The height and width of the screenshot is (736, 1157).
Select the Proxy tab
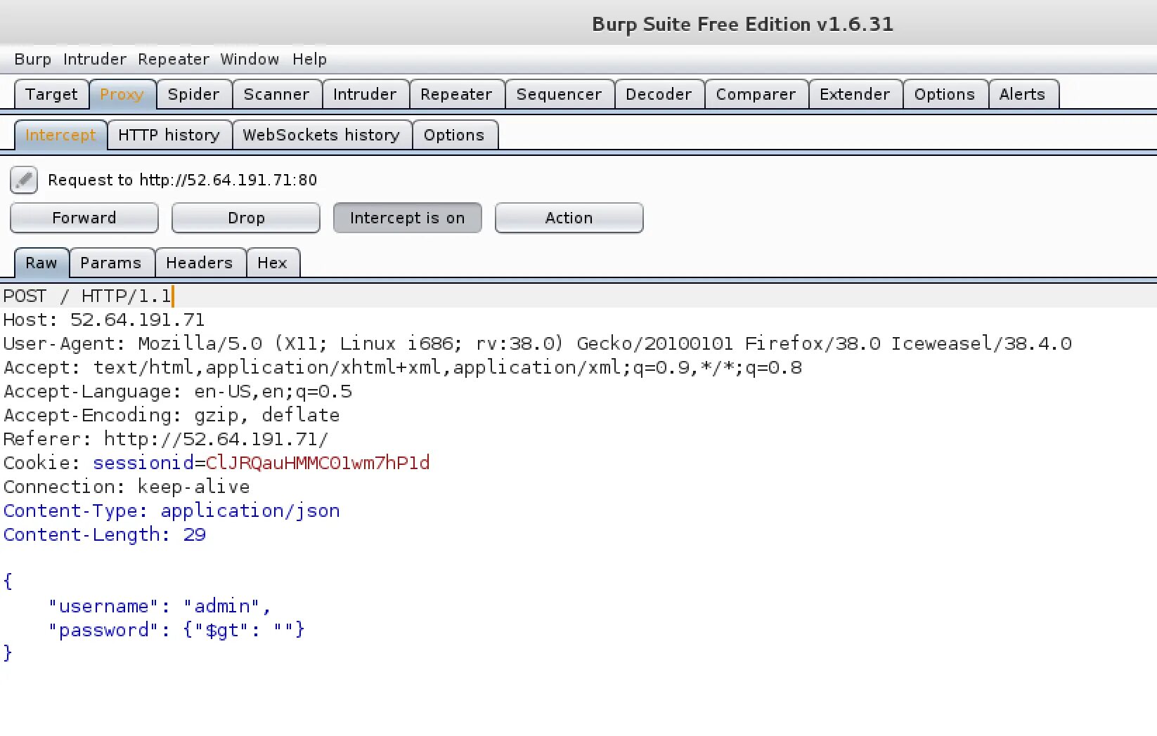pyautogui.click(x=122, y=94)
